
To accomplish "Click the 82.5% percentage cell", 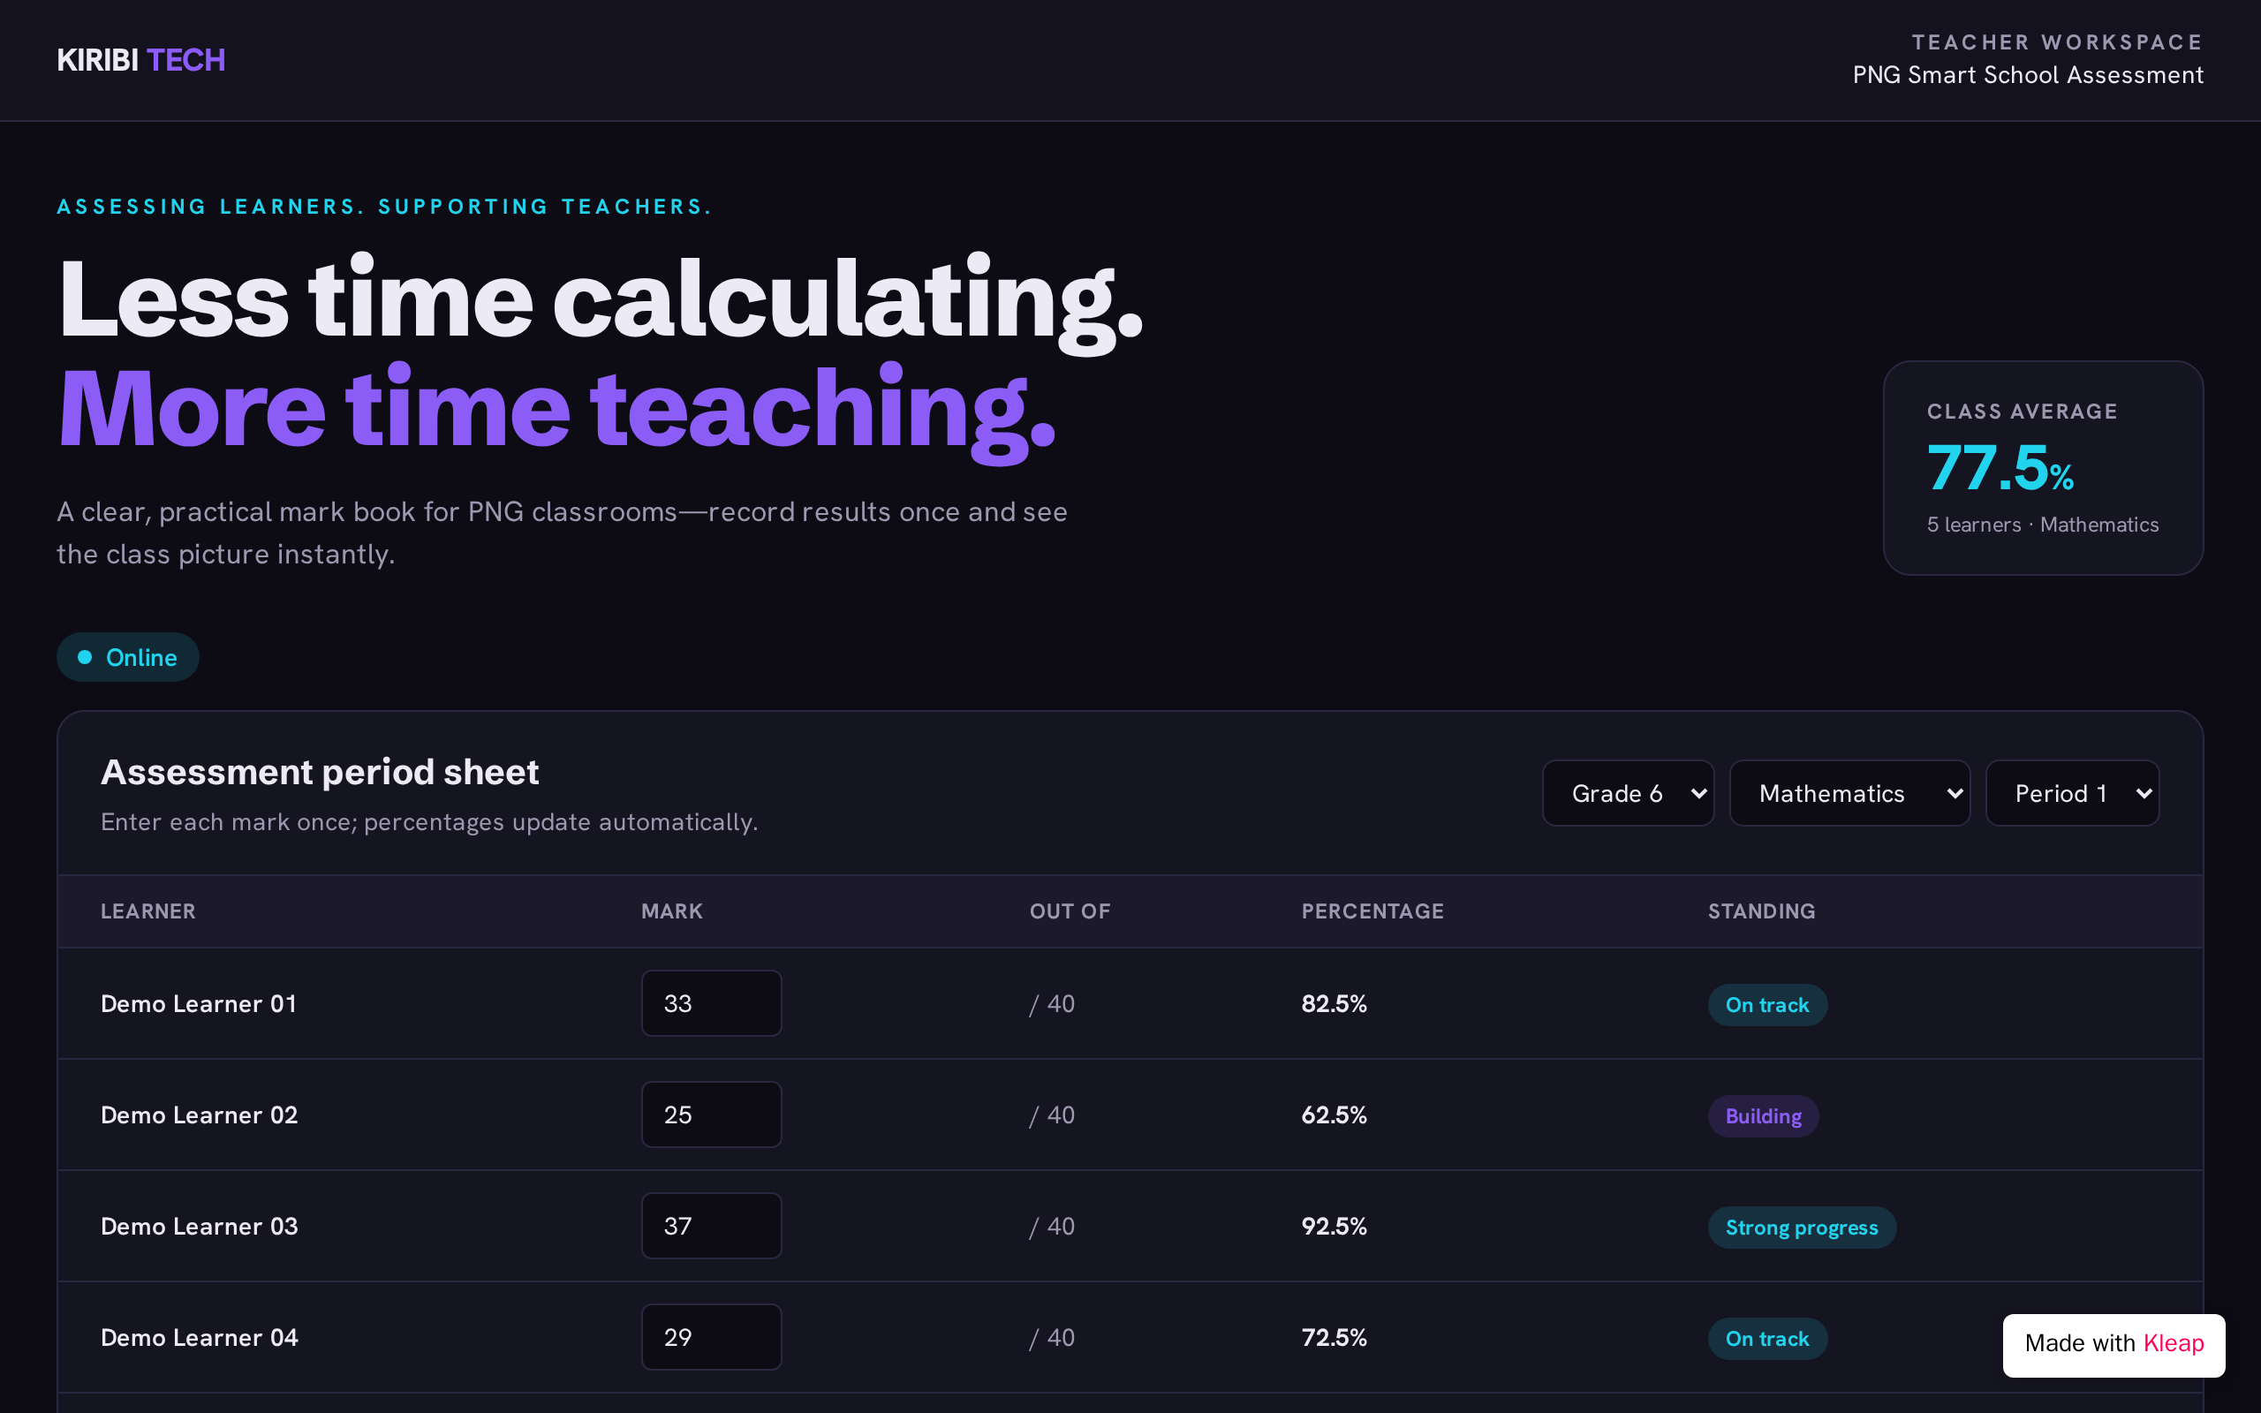I will coord(1334,1004).
